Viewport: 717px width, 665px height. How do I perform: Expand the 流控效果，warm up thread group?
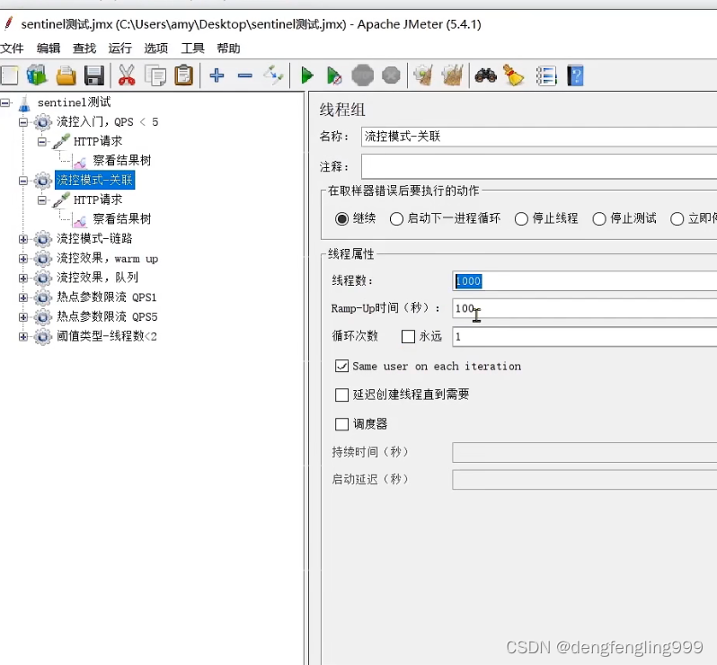pos(22,259)
